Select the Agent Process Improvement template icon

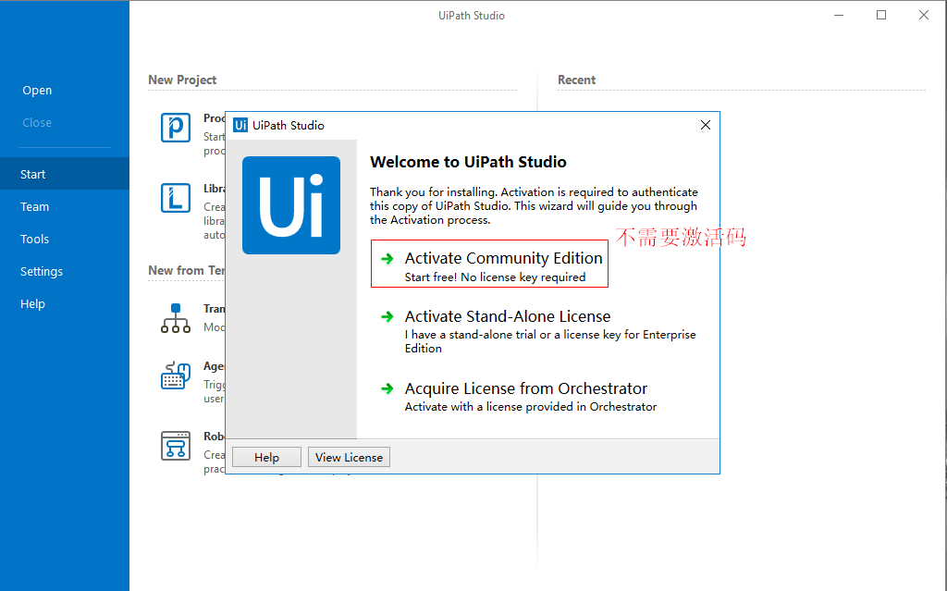tap(176, 376)
